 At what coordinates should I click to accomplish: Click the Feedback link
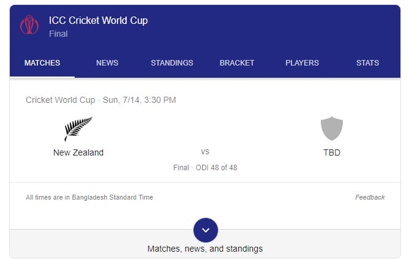click(370, 197)
